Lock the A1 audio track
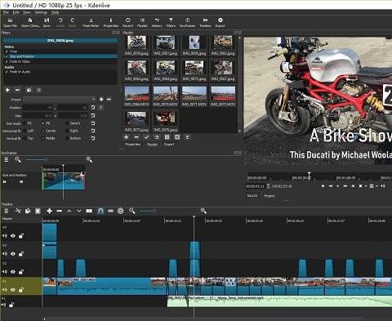 tap(11, 305)
